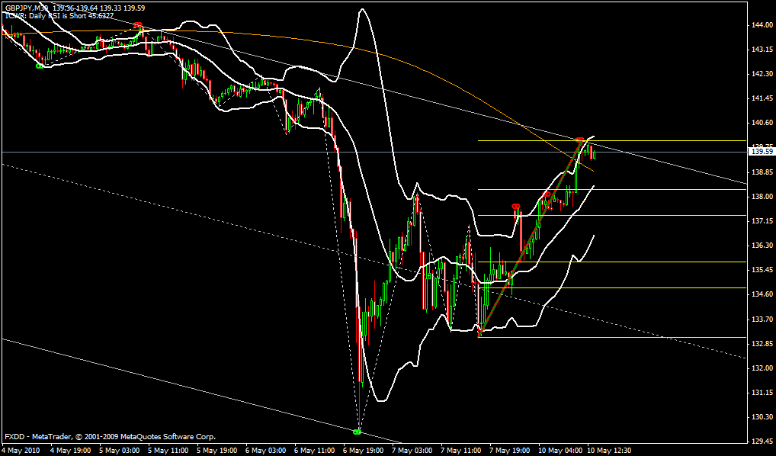Click the 136.30 price scale label
This screenshot has height=456, width=776.
tap(758, 246)
